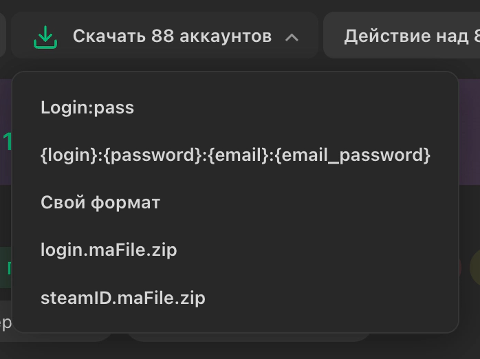
Task: Click the green download arrow icon
Action: (x=45, y=37)
